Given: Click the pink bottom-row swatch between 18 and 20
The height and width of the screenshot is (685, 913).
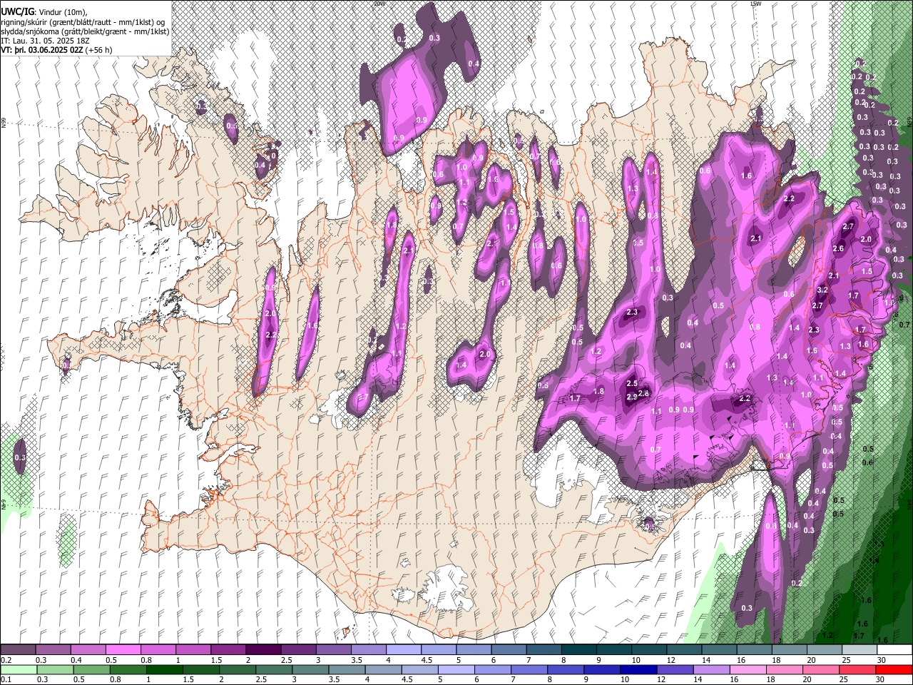Looking at the screenshot, I should pyautogui.click(x=785, y=669).
